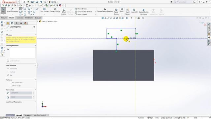Open the ConfigurationManager tab icon
This screenshot has width=211, height=119.
point(16,23)
